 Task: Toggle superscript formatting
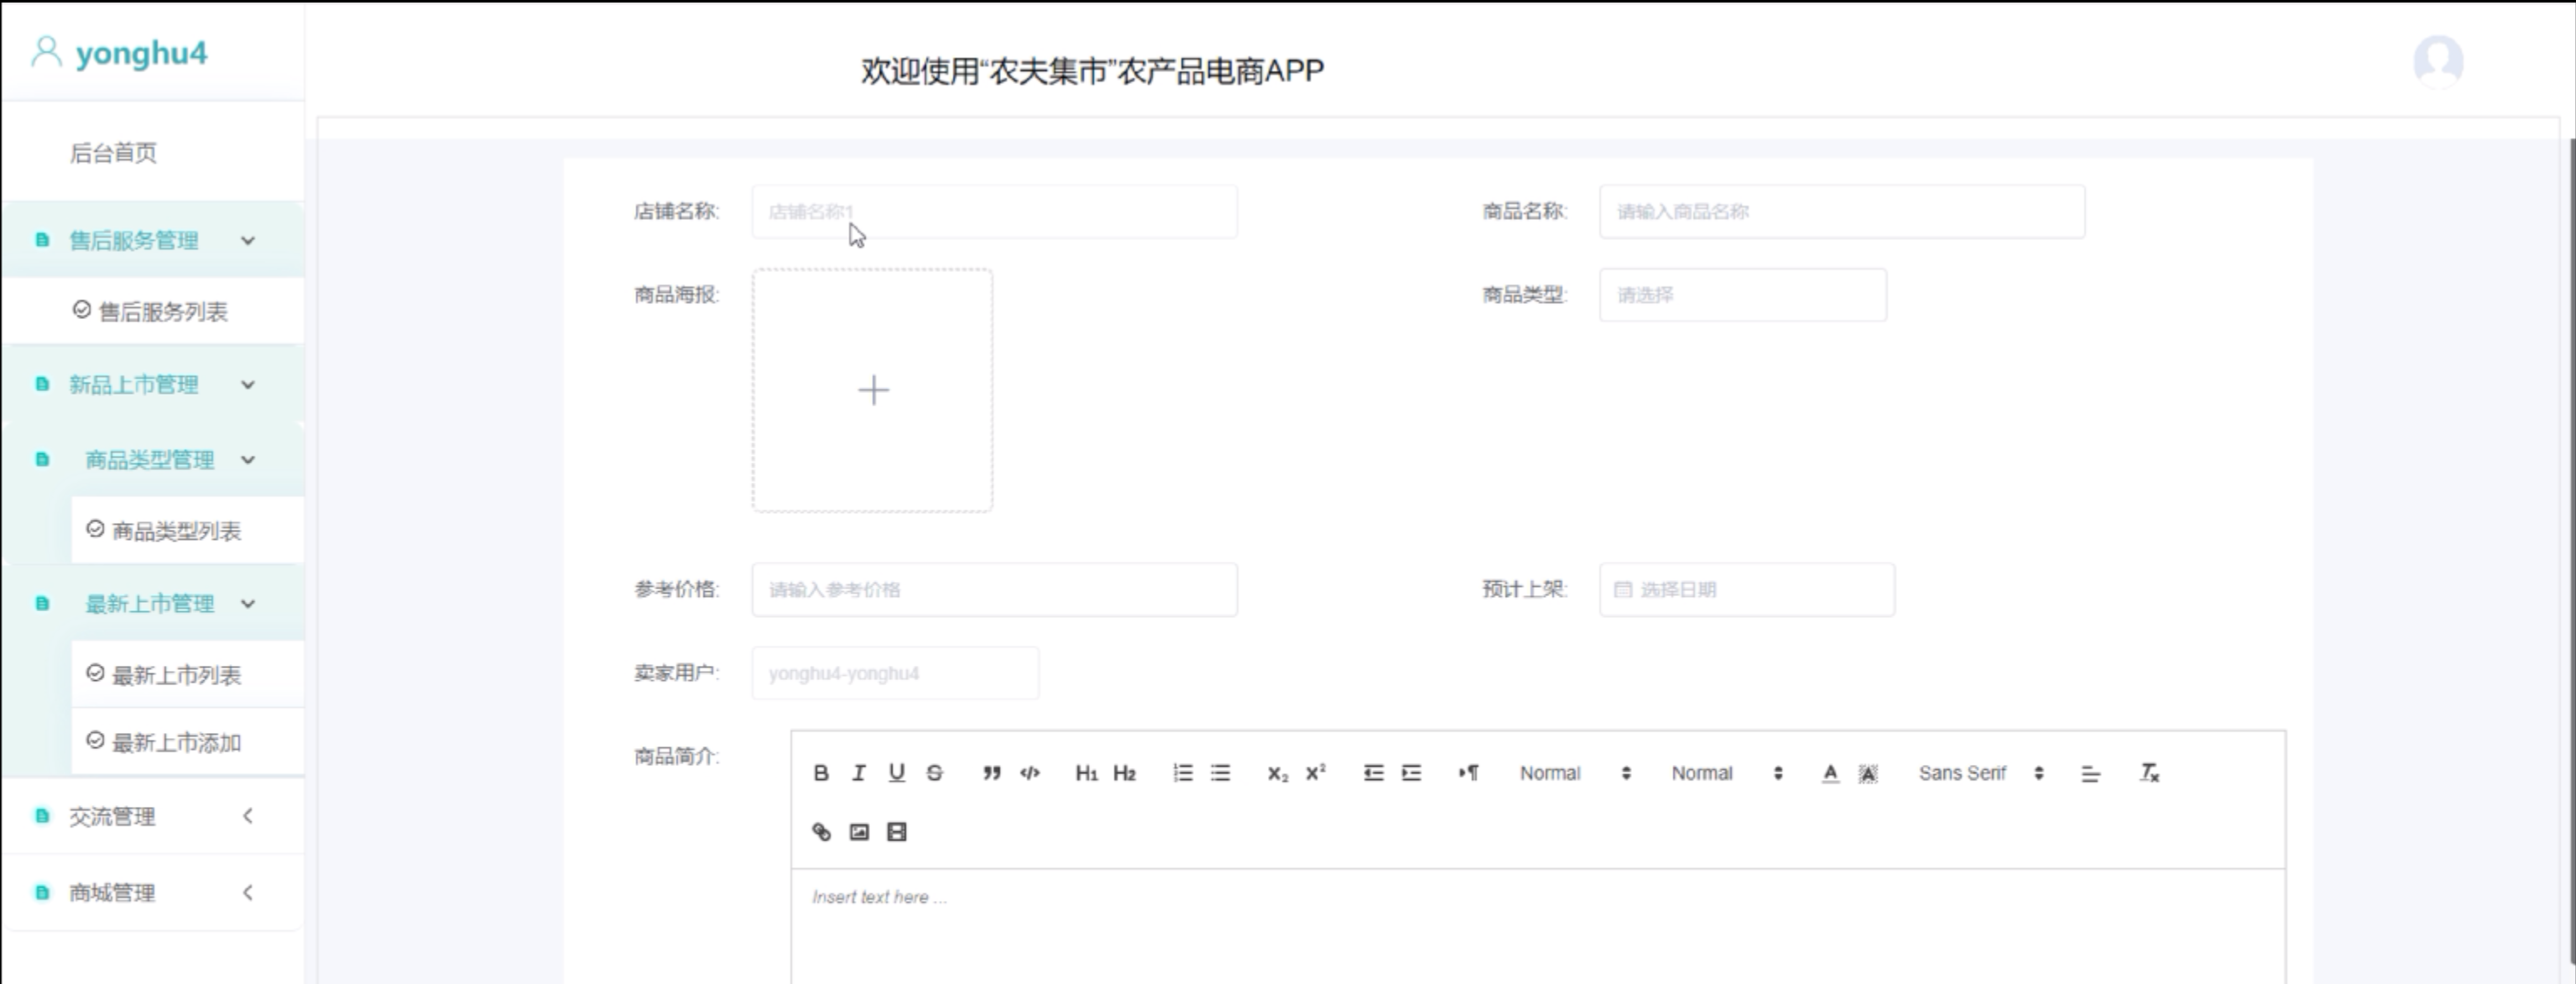click(x=1316, y=772)
